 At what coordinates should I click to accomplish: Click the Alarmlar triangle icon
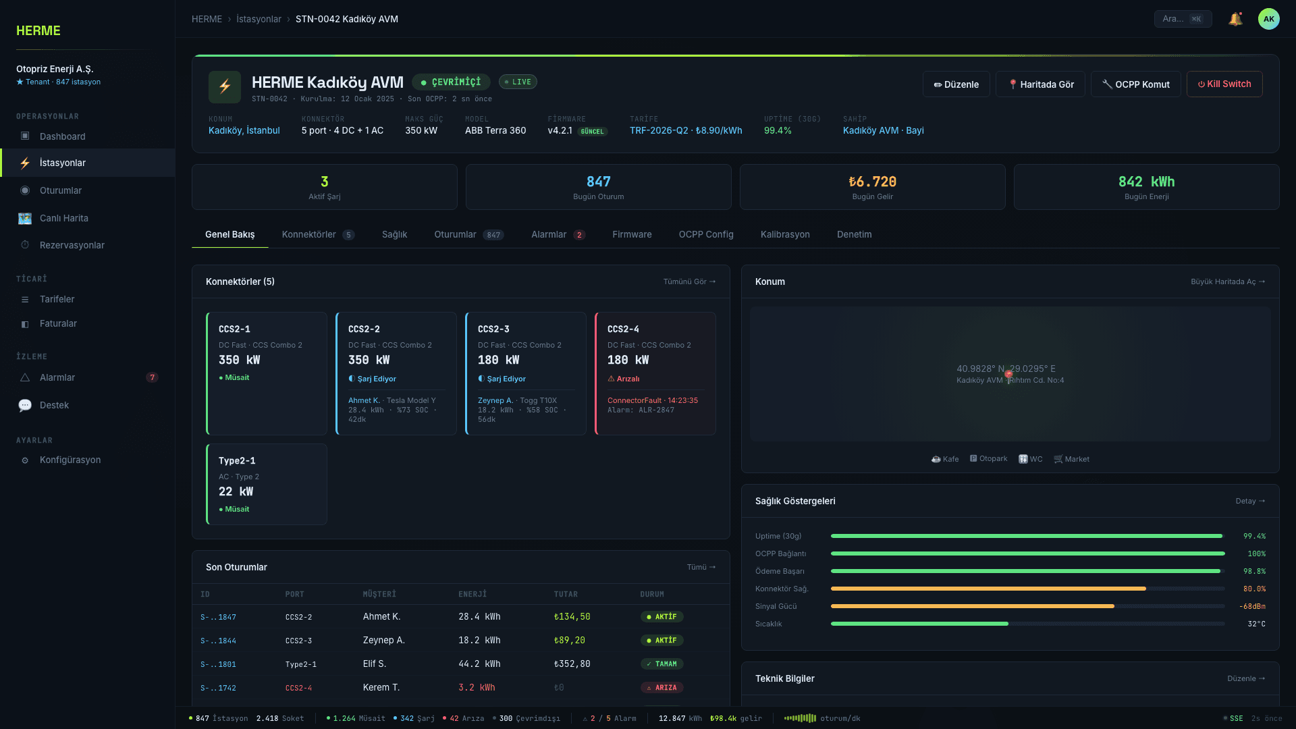tap(25, 377)
